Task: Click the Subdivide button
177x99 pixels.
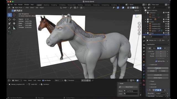Action: (x=158, y=68)
